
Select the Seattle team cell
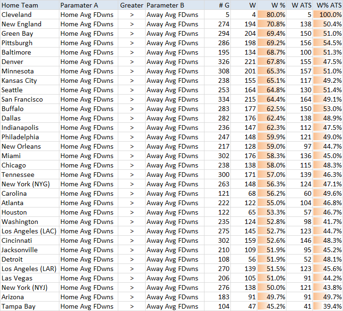click(x=30, y=90)
